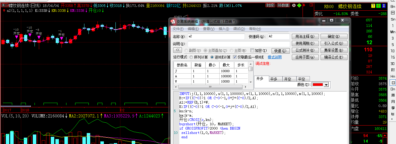Select the 日 daily period in sidebar
Image resolution: width=396 pixels, height=144 pixels.
393,83
